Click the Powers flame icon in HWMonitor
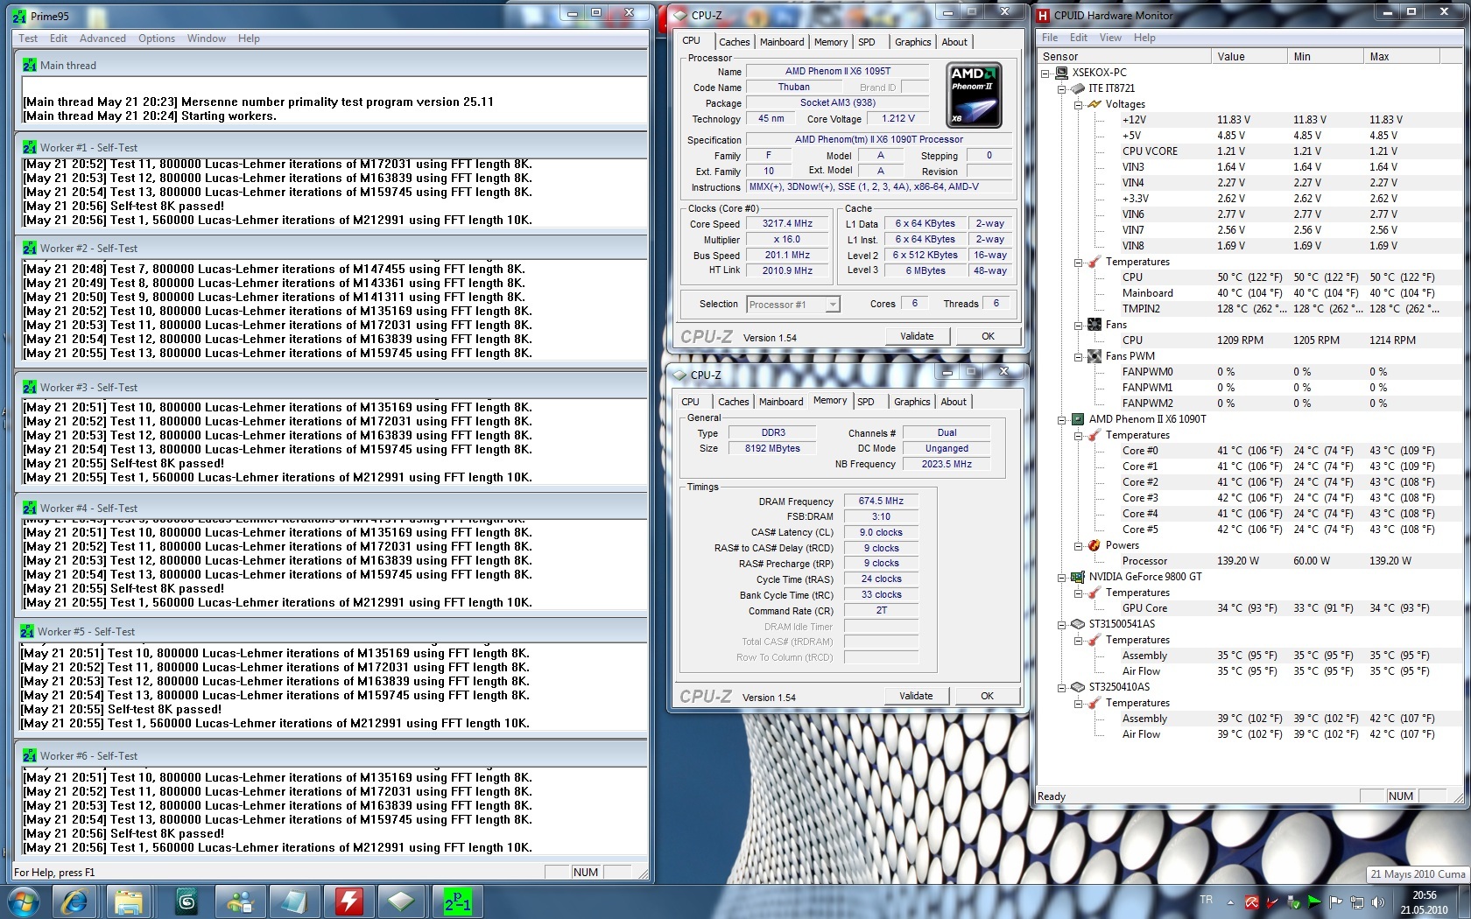The width and height of the screenshot is (1471, 919). coord(1094,545)
